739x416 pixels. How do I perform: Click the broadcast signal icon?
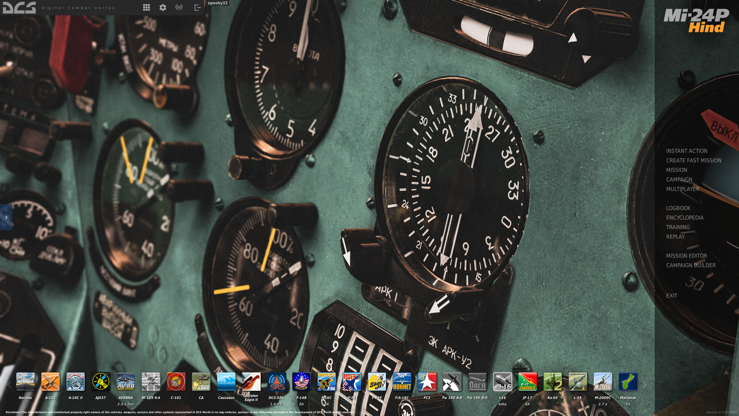[179, 8]
